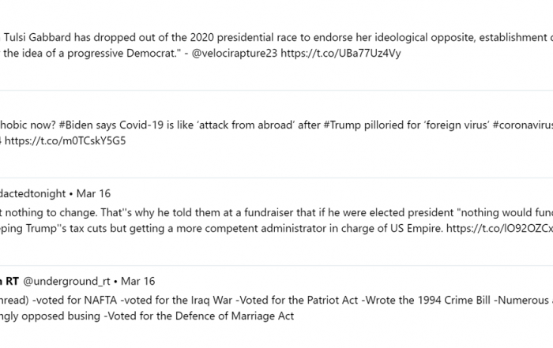
Task: Click the text 'Defence of Marriage Act'
Action: click(x=235, y=316)
